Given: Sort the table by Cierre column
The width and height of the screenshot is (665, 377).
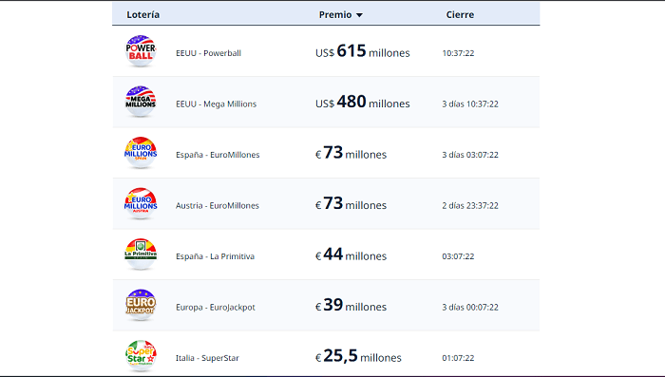Looking at the screenshot, I should point(460,15).
